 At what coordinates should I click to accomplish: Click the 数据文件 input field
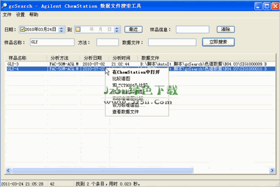click(x=172, y=42)
